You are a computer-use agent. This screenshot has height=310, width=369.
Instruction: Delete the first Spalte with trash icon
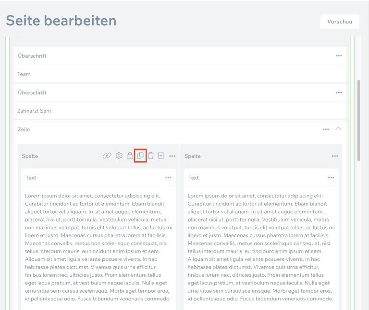click(x=150, y=156)
